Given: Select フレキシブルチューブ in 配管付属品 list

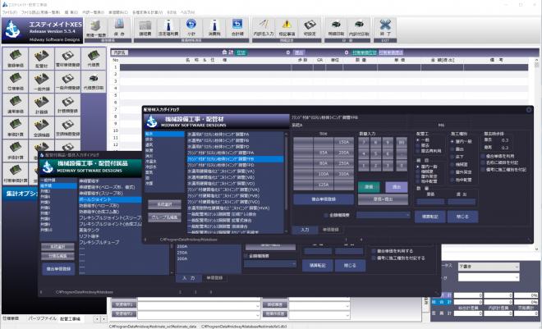Looking at the screenshot, I should coord(99,242).
